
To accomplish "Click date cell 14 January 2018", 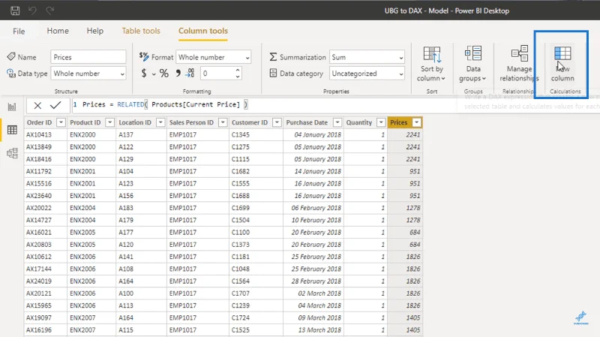I will click(x=313, y=171).
